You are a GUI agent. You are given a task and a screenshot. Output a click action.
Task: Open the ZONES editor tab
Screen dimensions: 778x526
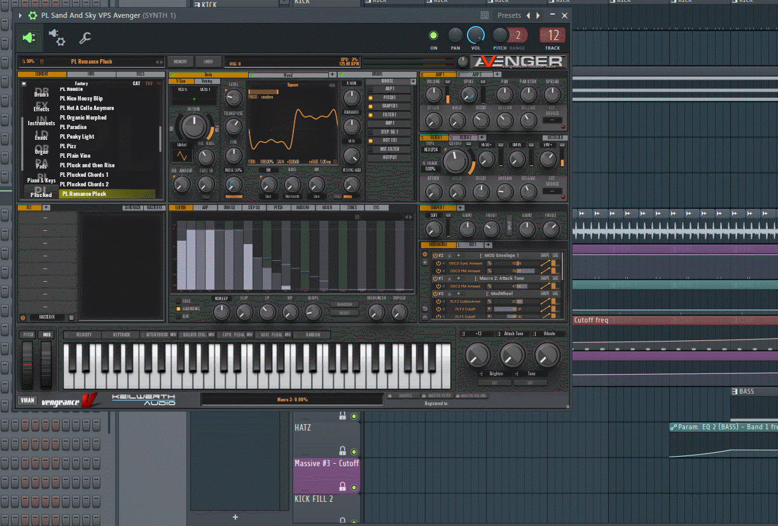coord(352,207)
